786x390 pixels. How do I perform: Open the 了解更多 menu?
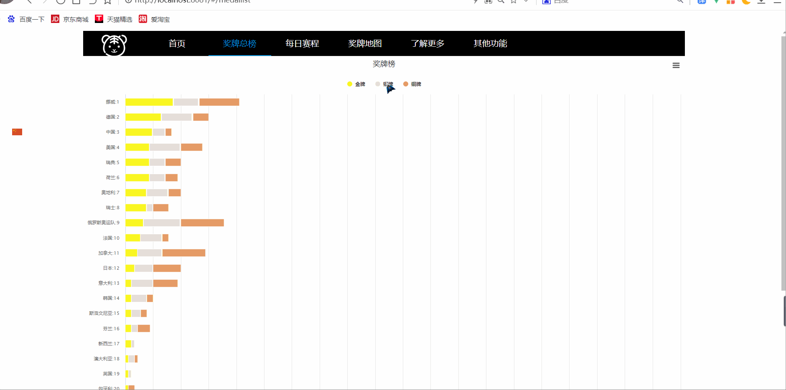click(427, 43)
